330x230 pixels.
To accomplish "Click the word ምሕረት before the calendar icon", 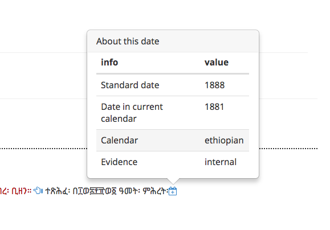I will coord(156,191).
